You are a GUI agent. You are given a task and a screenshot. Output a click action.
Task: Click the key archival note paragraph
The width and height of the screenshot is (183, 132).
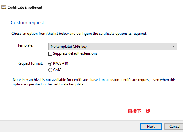pos(94,82)
